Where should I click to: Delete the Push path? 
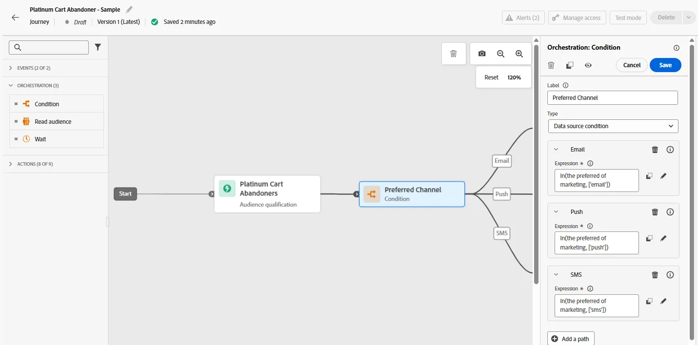click(x=655, y=212)
